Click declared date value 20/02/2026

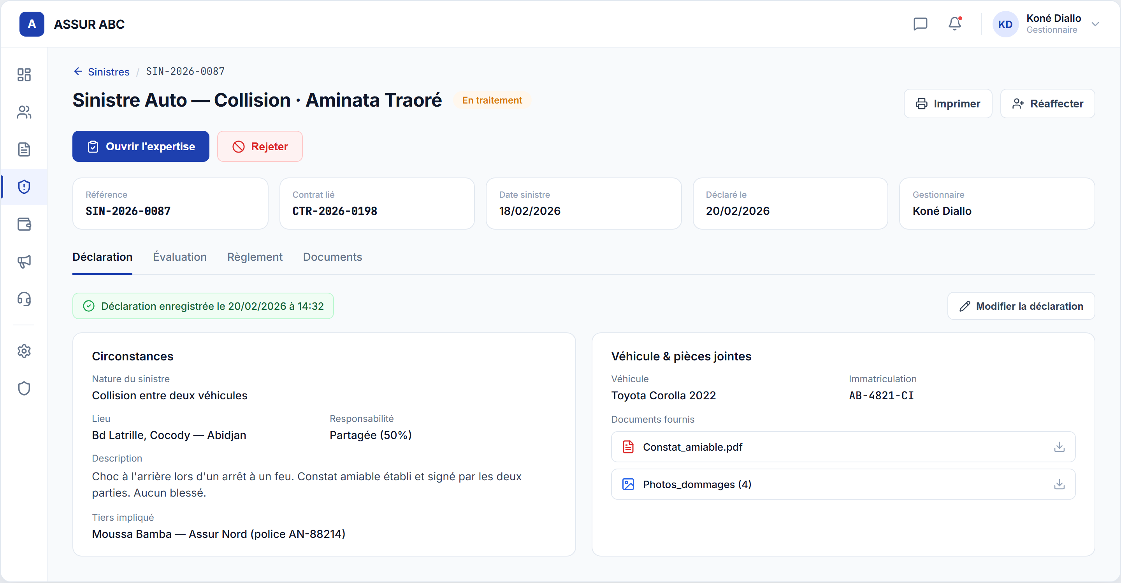pyautogui.click(x=738, y=211)
